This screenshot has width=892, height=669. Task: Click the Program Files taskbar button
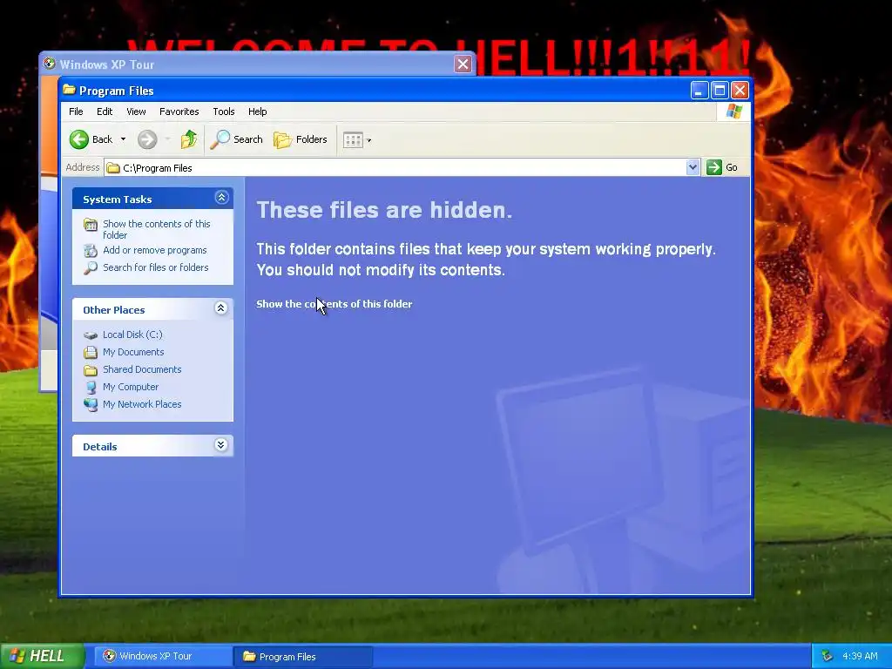(x=303, y=657)
